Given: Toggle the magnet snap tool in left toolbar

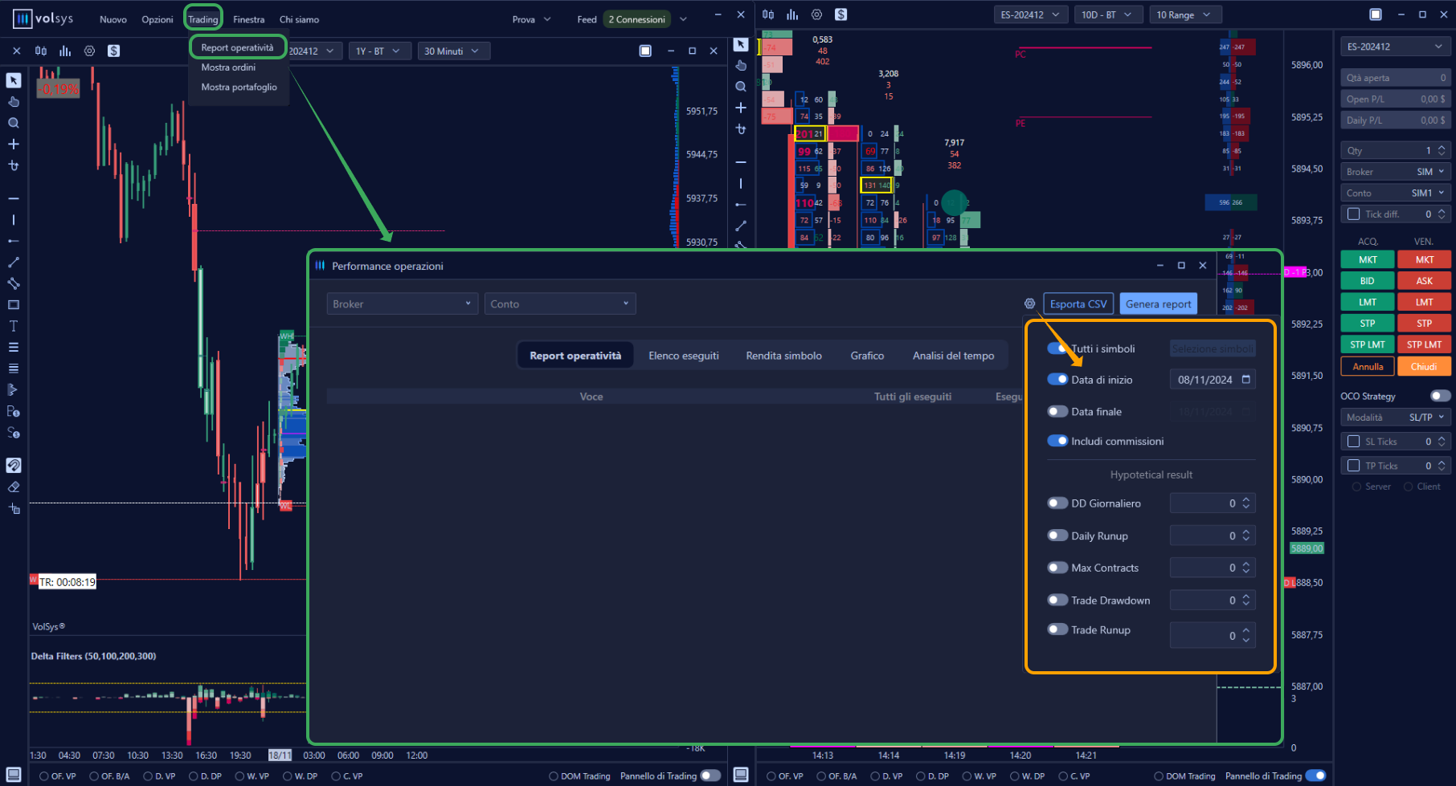Looking at the screenshot, I should pyautogui.click(x=14, y=465).
